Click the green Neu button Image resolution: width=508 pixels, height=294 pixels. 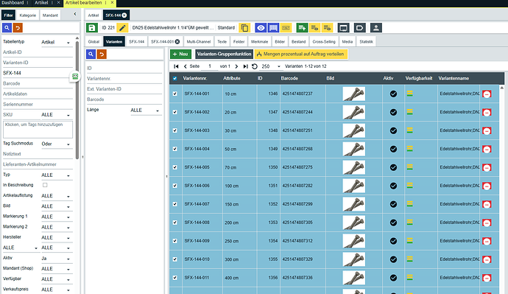[x=180, y=54]
